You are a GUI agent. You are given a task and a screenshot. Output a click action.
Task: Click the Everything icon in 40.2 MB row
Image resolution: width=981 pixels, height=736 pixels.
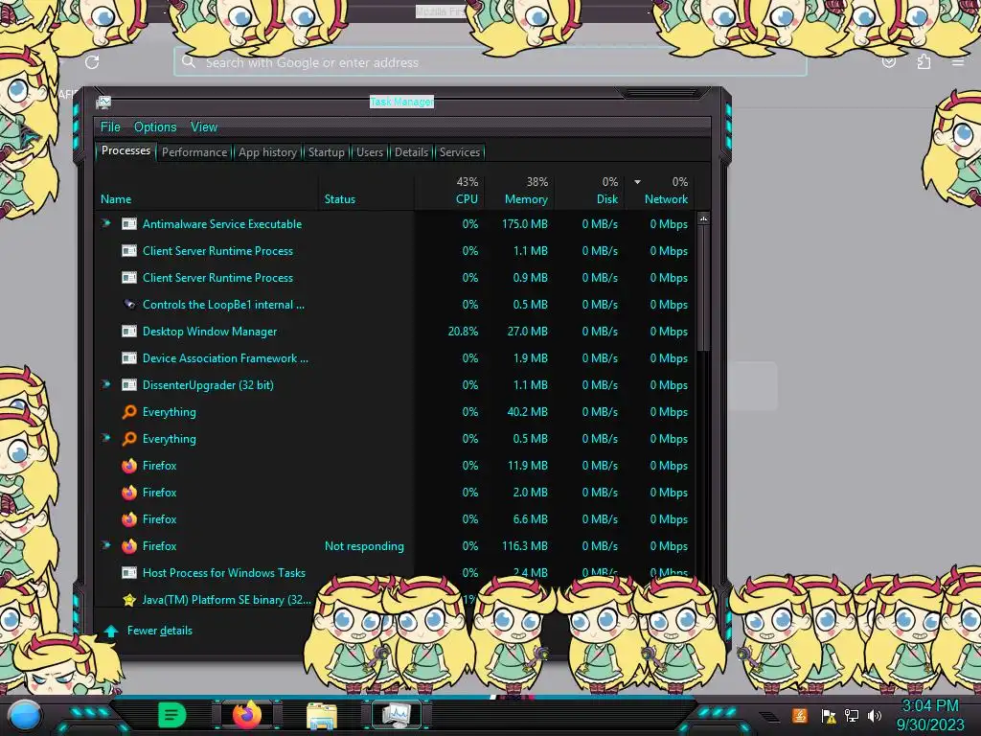(129, 412)
